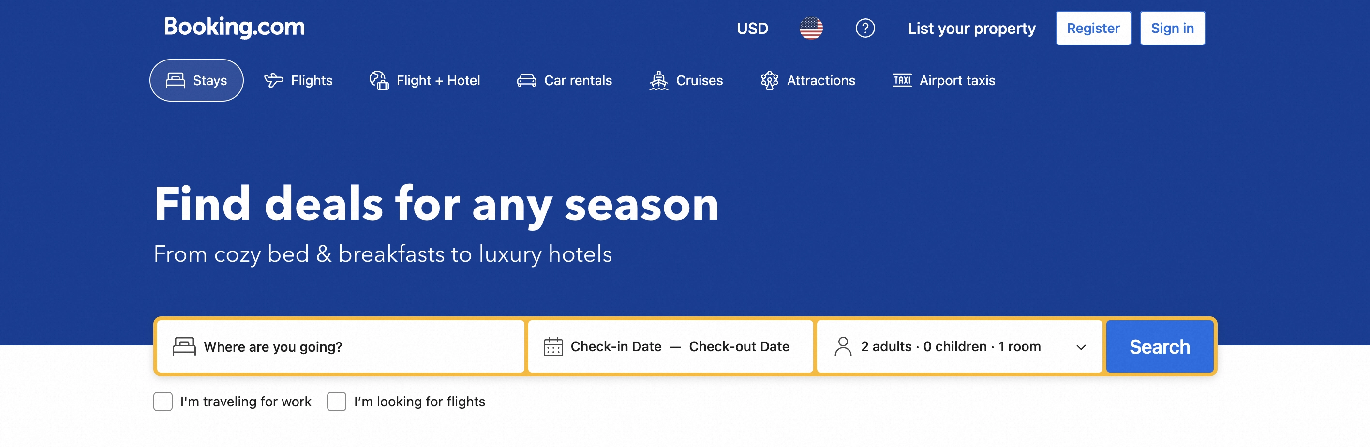Enable "I'm traveling for work" checkbox

[163, 401]
